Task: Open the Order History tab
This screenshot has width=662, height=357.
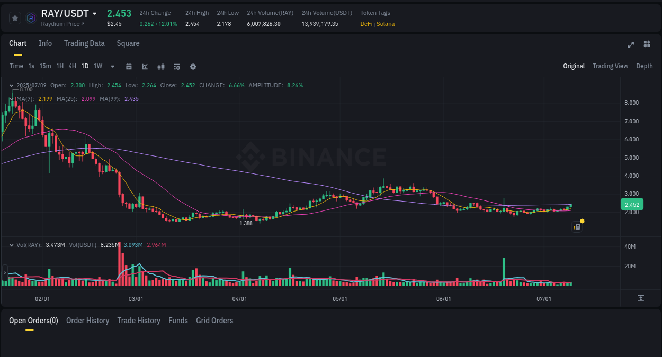Action: pyautogui.click(x=87, y=320)
